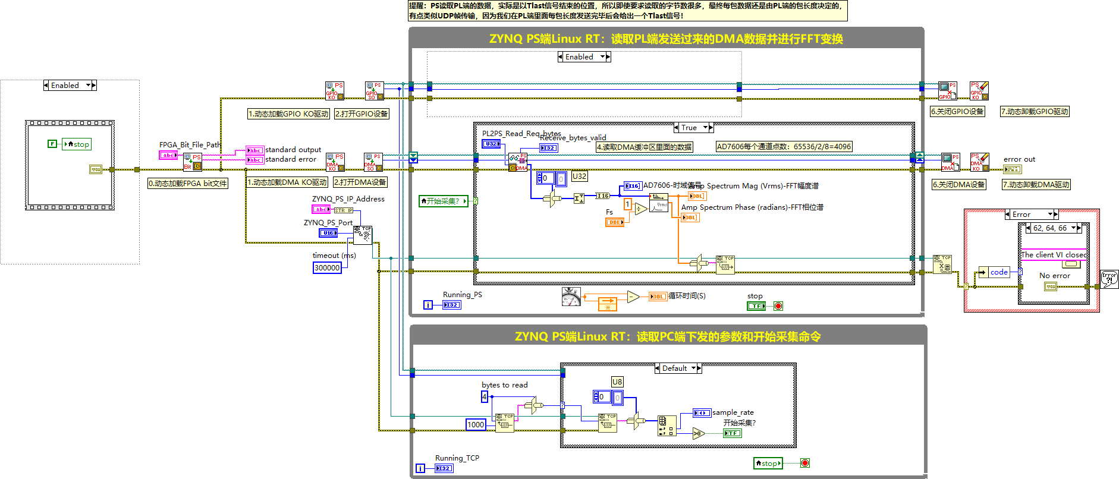Image resolution: width=1119 pixels, height=479 pixels.
Task: Select the Simple Error Handler icon
Action: coord(1109,279)
